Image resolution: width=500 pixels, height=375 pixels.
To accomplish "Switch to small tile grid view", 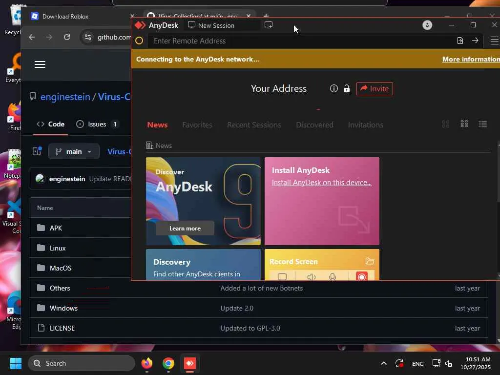I will (464, 124).
